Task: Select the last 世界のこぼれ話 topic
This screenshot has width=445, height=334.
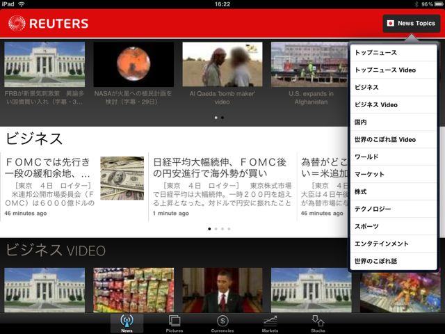Action: [394, 261]
